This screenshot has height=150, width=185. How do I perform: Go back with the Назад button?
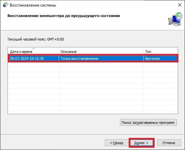pyautogui.click(x=117, y=143)
